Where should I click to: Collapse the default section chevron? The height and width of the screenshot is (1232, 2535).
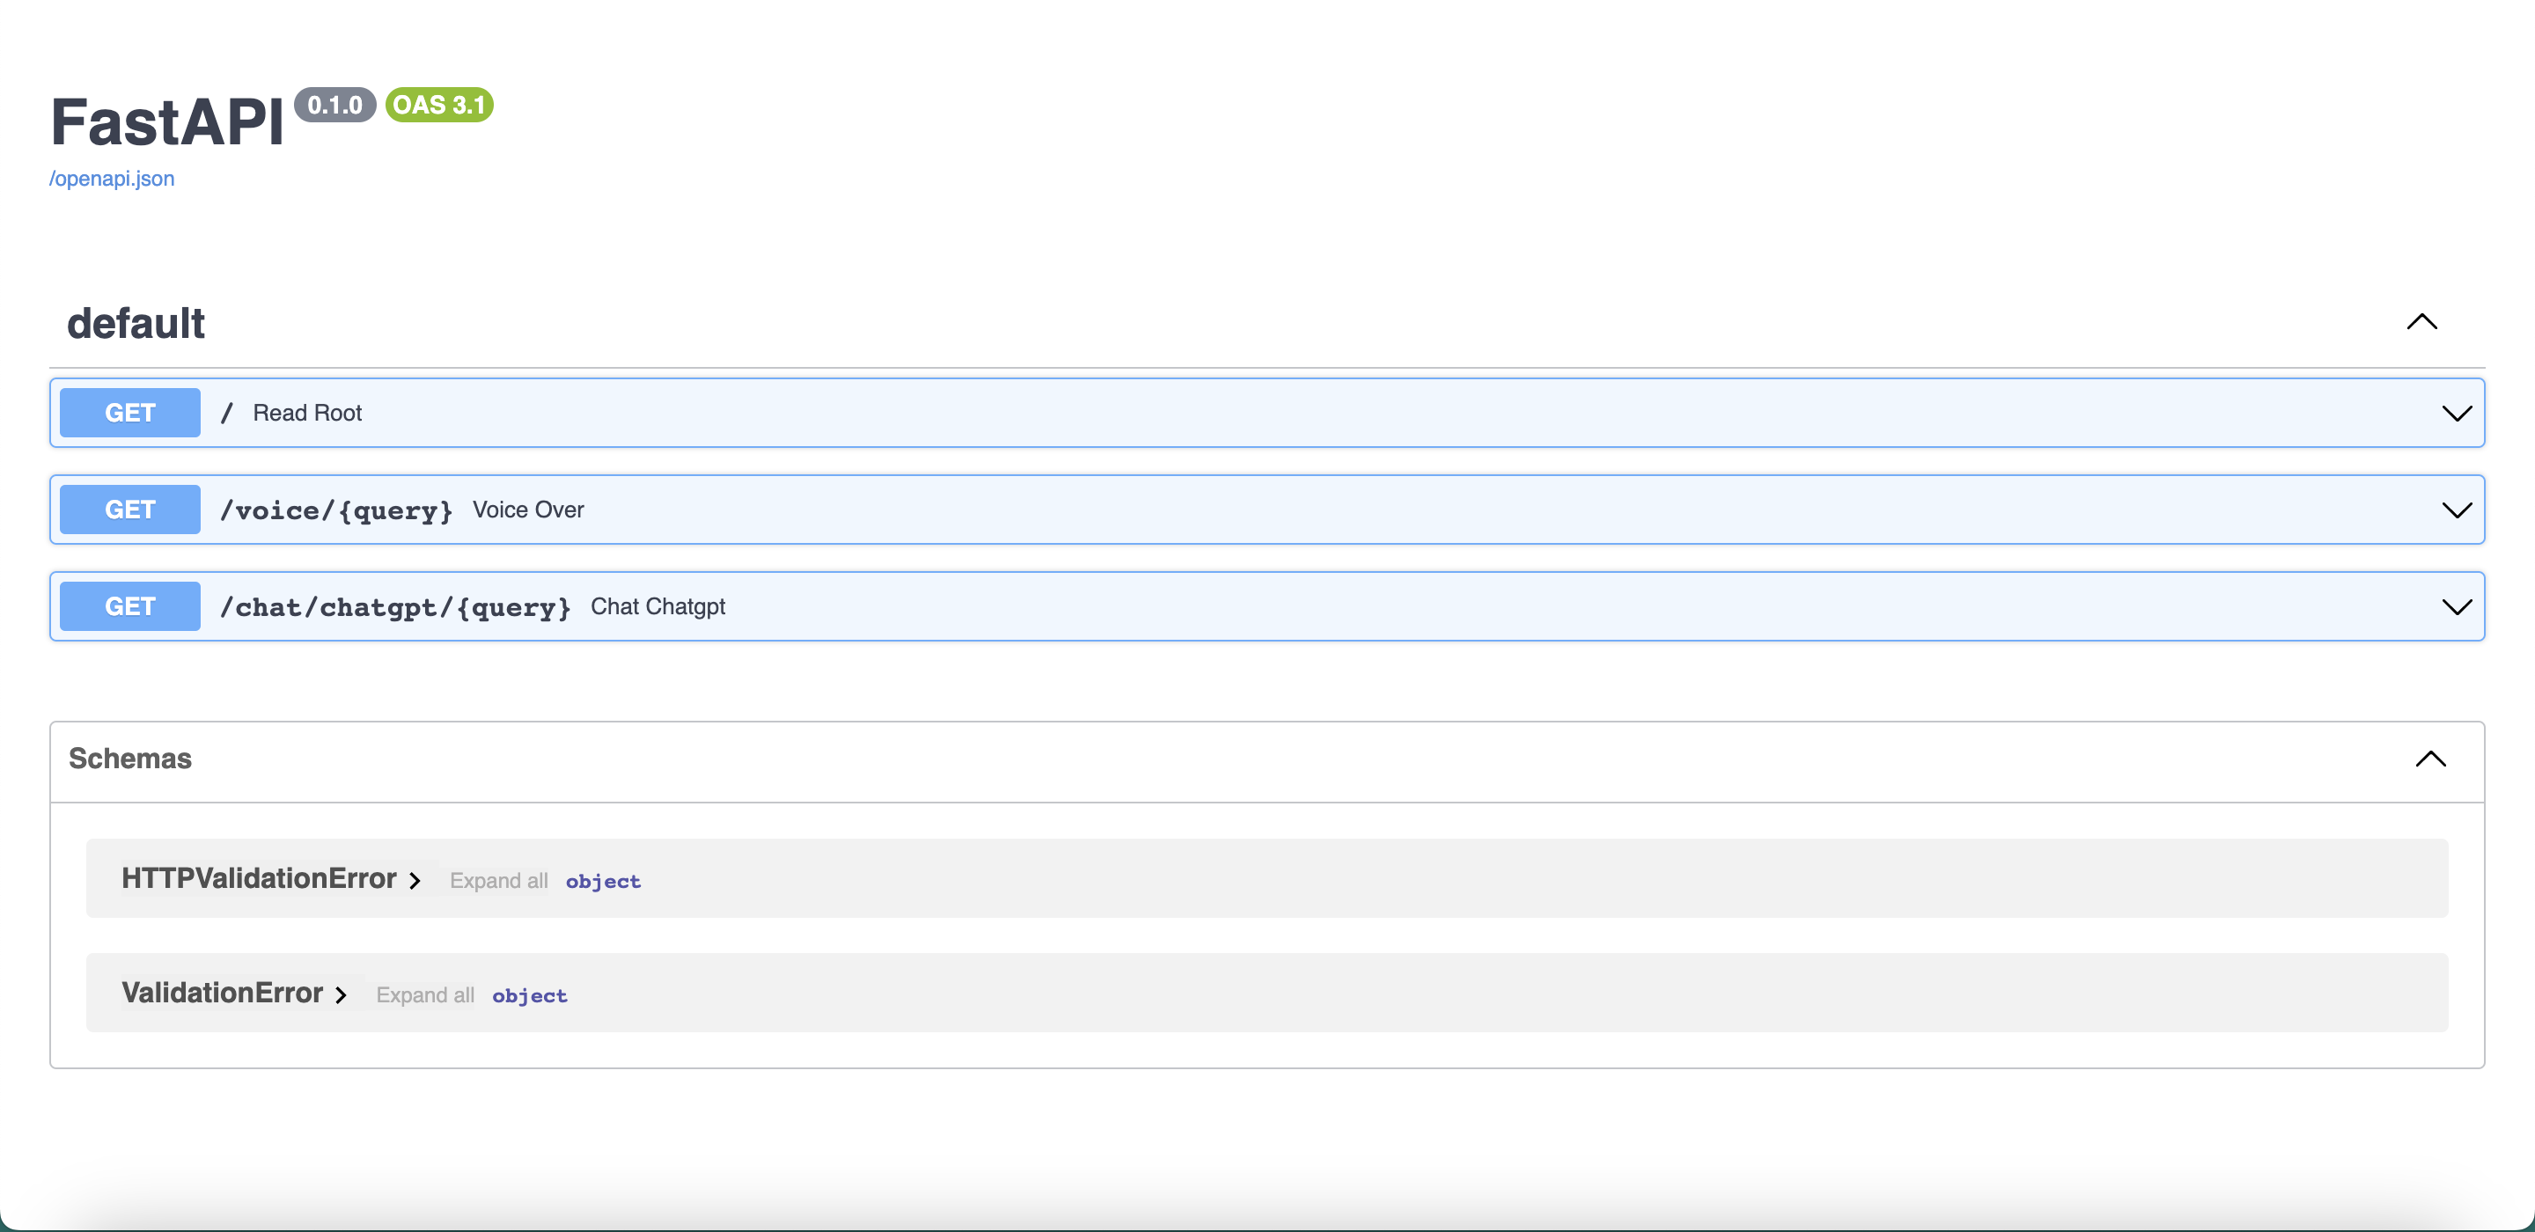coord(2421,322)
